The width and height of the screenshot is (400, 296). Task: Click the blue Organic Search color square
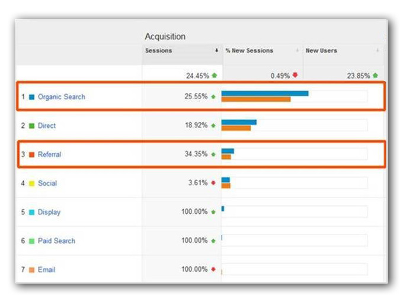(31, 97)
